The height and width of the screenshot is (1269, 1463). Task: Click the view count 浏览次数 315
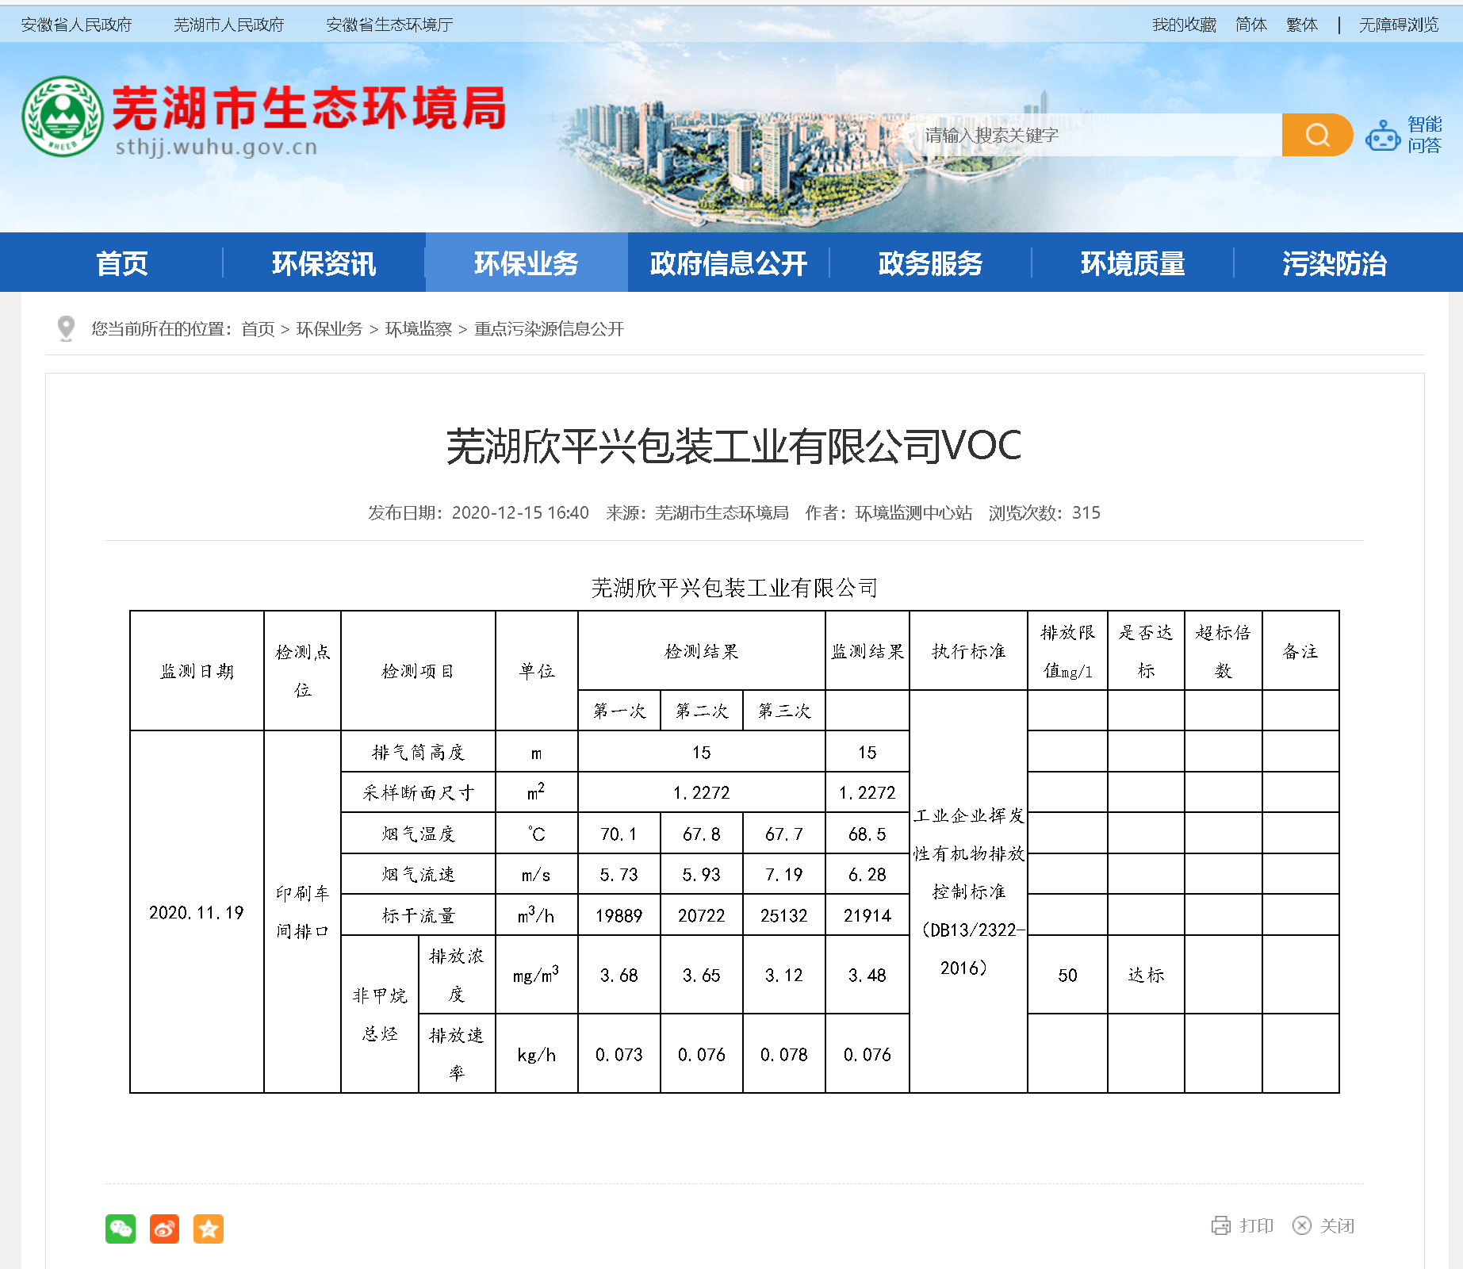(x=1044, y=512)
